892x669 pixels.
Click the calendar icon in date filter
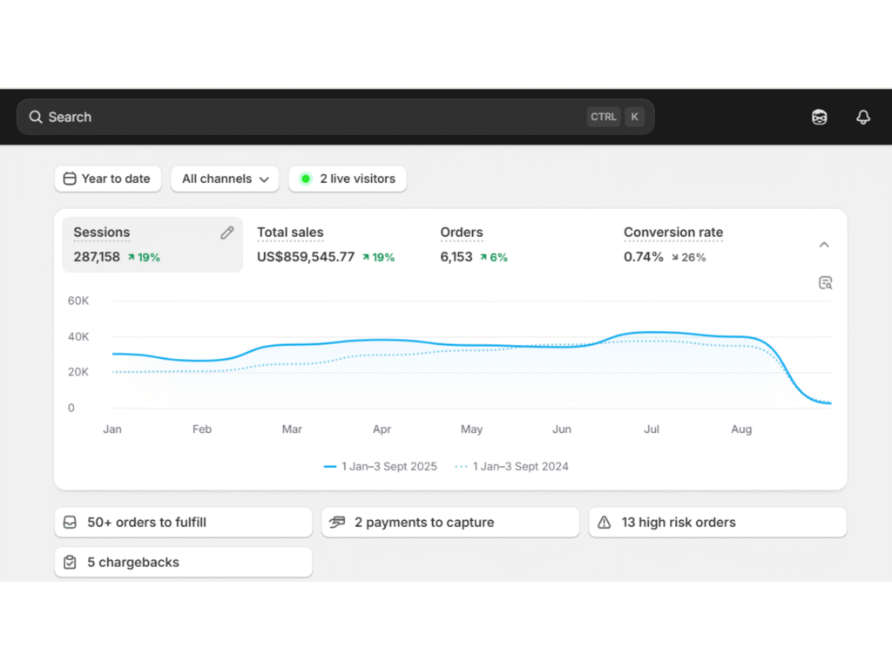click(x=71, y=179)
